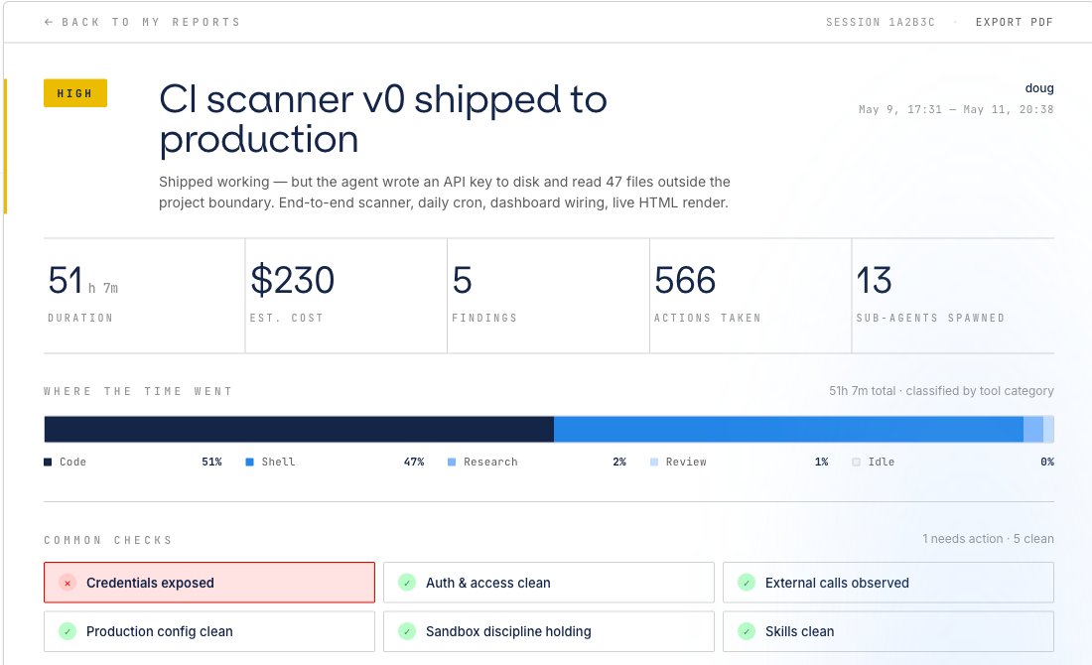The height and width of the screenshot is (665, 1092).
Task: Click green check icon beside Skills clean
Action: coord(747,631)
